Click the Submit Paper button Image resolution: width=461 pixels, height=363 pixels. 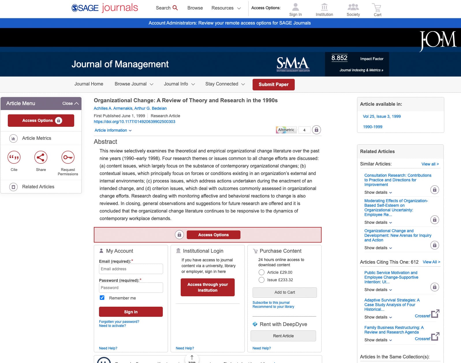pos(274,85)
